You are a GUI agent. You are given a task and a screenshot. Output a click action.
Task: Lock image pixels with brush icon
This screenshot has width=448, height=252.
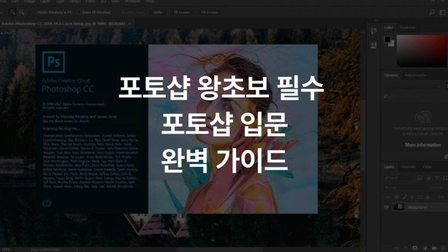pyautogui.click(x=404, y=197)
